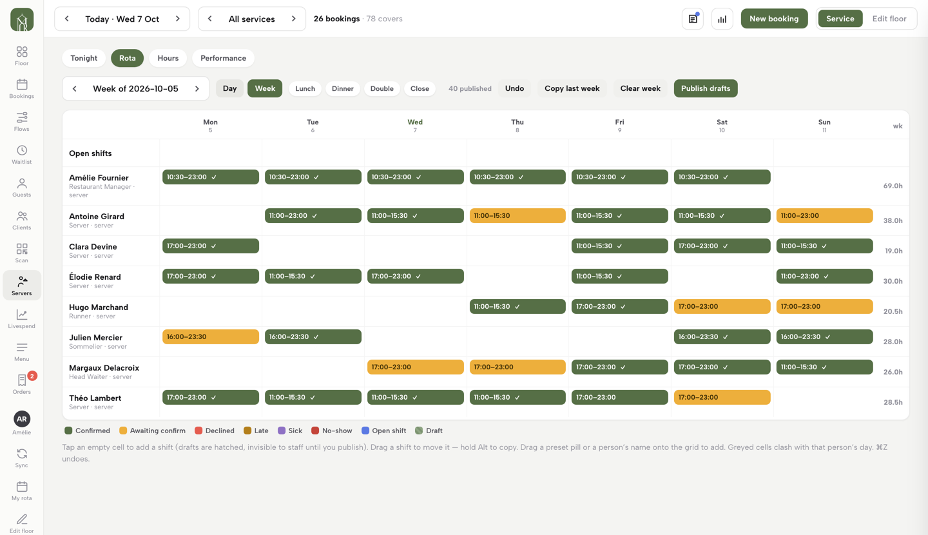928x535 pixels.
Task: Click the Edit floor pencil icon in sidebar
Action: (22, 523)
